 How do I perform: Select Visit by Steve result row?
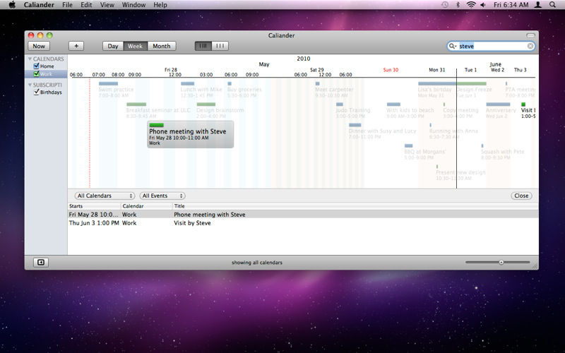point(303,223)
